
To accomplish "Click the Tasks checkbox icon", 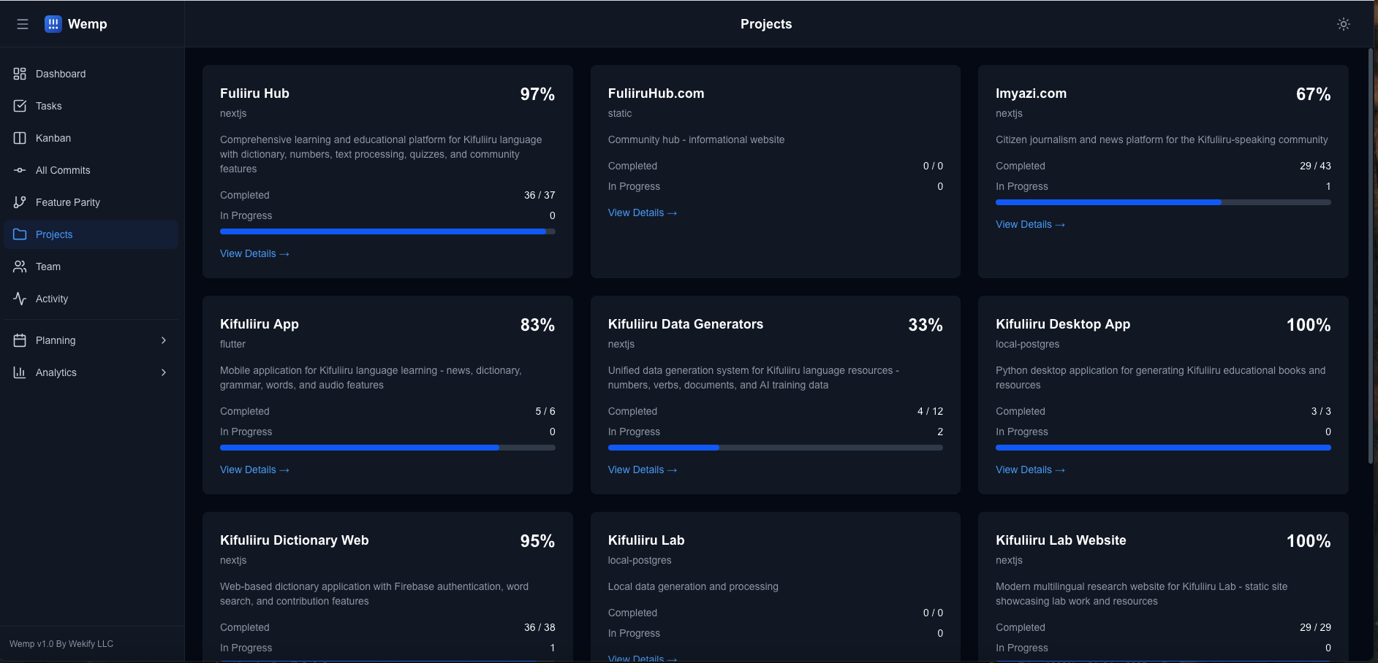I will pos(20,106).
